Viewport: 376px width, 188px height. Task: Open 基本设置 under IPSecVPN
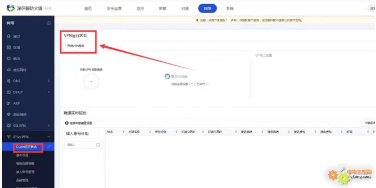pos(22,155)
